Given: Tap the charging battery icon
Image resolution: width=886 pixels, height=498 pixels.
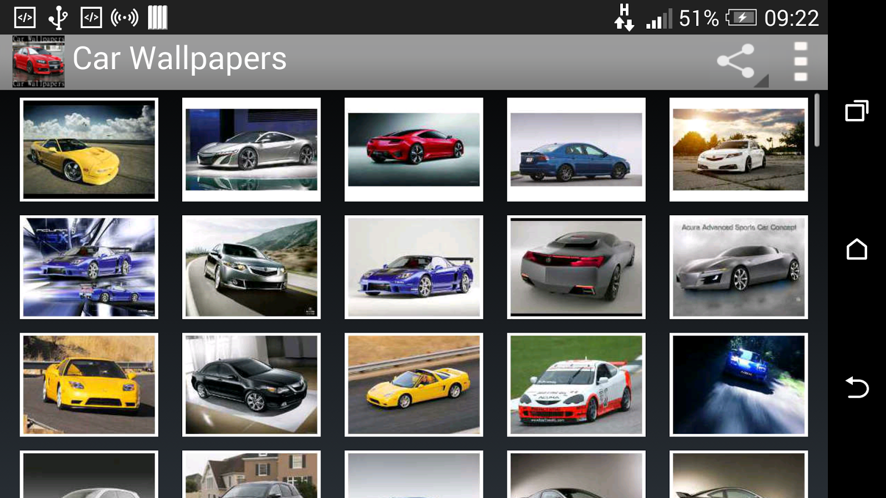Looking at the screenshot, I should (741, 18).
